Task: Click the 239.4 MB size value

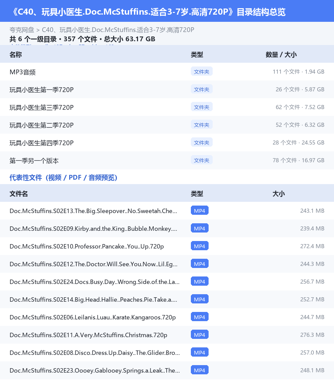Action: point(312,228)
